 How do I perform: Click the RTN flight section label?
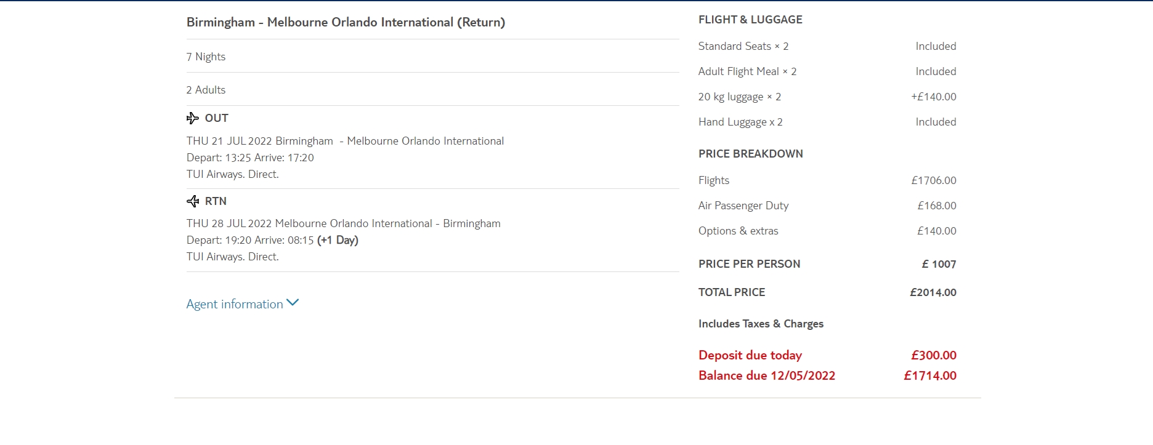click(x=216, y=201)
